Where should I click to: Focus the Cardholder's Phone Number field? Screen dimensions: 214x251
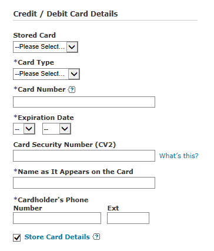click(57, 218)
